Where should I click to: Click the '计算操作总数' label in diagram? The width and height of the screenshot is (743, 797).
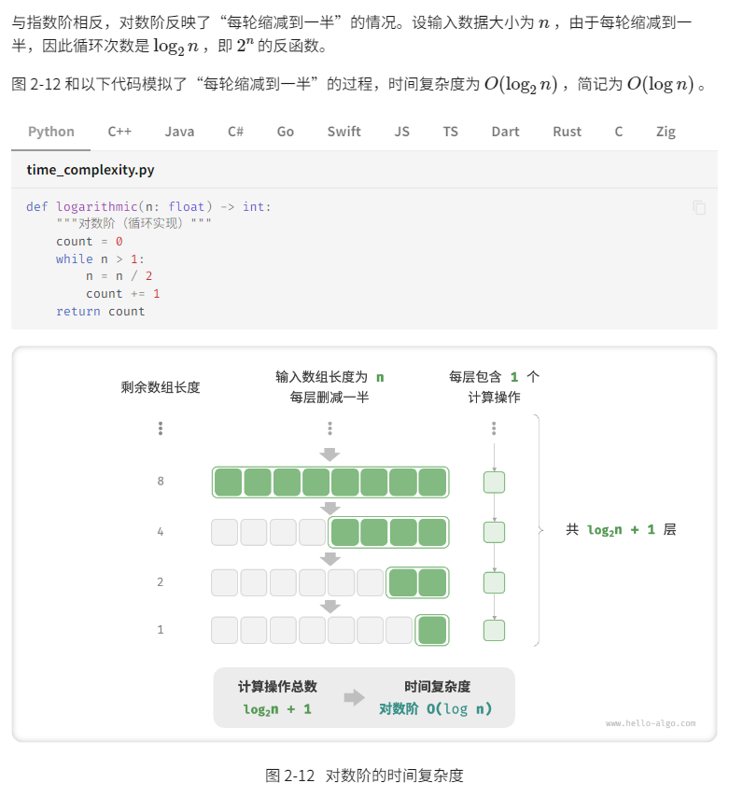pyautogui.click(x=277, y=687)
